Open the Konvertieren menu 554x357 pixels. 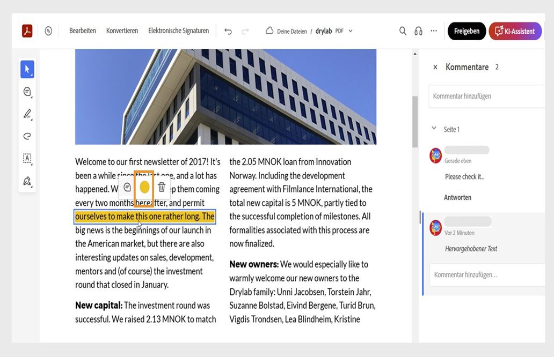coord(122,31)
